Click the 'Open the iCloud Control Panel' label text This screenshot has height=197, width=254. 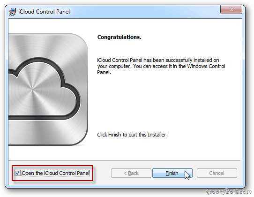point(56,173)
